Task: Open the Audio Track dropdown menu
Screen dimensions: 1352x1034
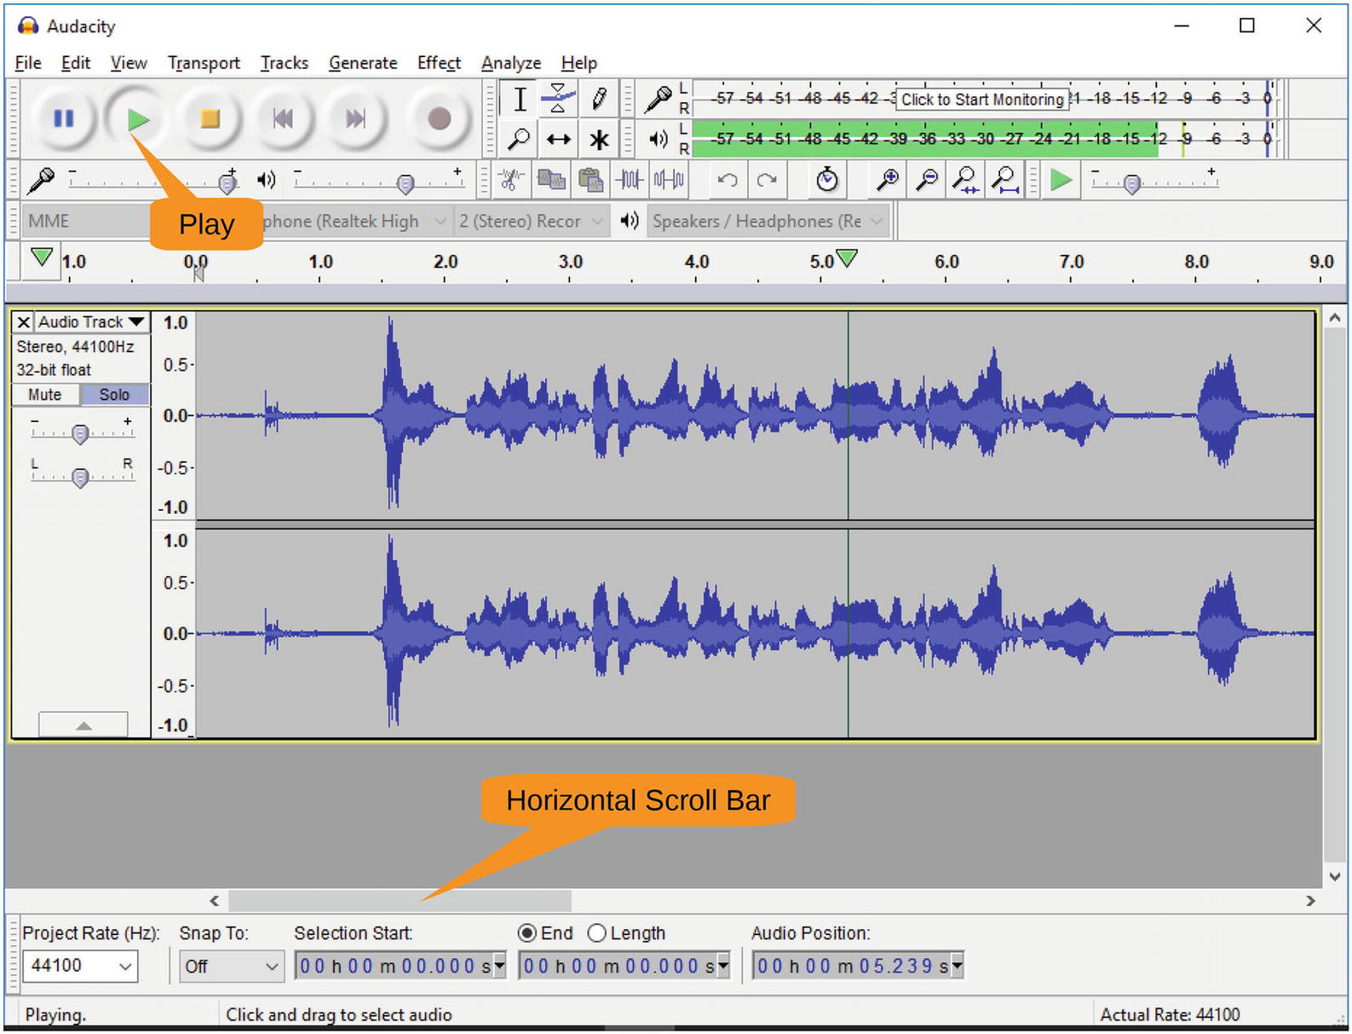Action: (92, 322)
